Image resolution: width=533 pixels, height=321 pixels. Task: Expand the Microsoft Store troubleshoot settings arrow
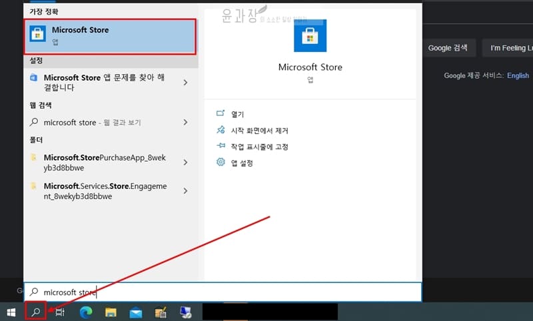pyautogui.click(x=185, y=83)
